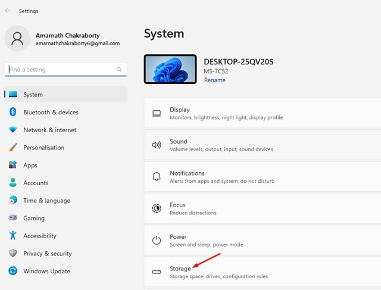Click the Apps icon in sidebar
This screenshot has height=290, width=381.
click(x=13, y=165)
